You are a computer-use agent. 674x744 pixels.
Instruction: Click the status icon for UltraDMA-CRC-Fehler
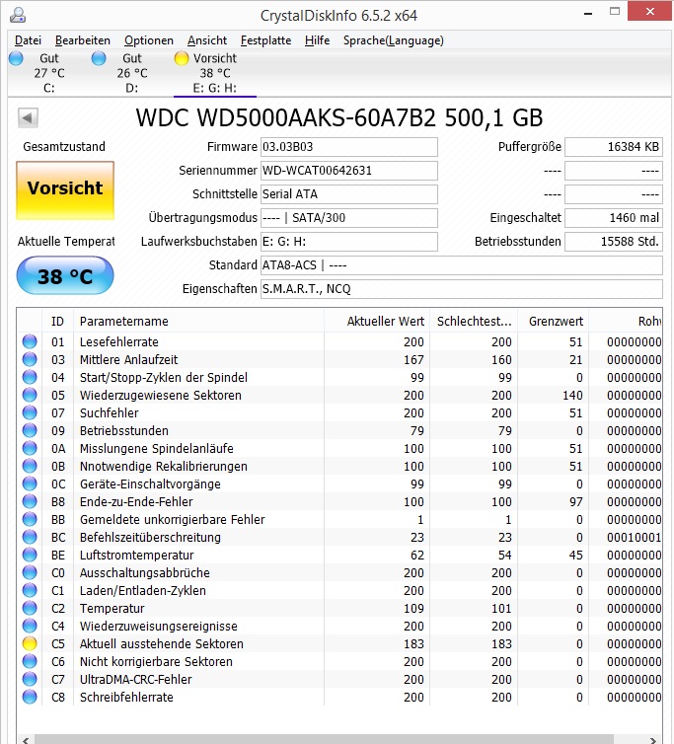pos(30,679)
